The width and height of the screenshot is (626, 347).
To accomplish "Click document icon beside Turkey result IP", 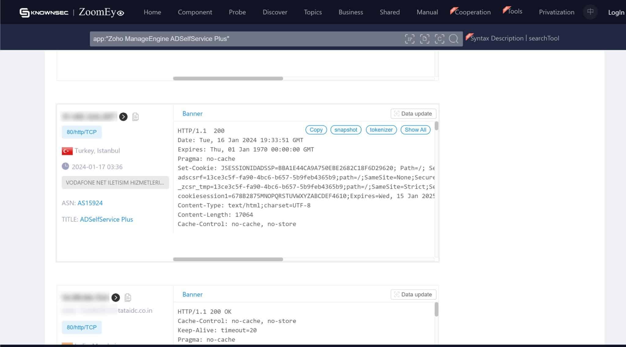I will tap(135, 117).
